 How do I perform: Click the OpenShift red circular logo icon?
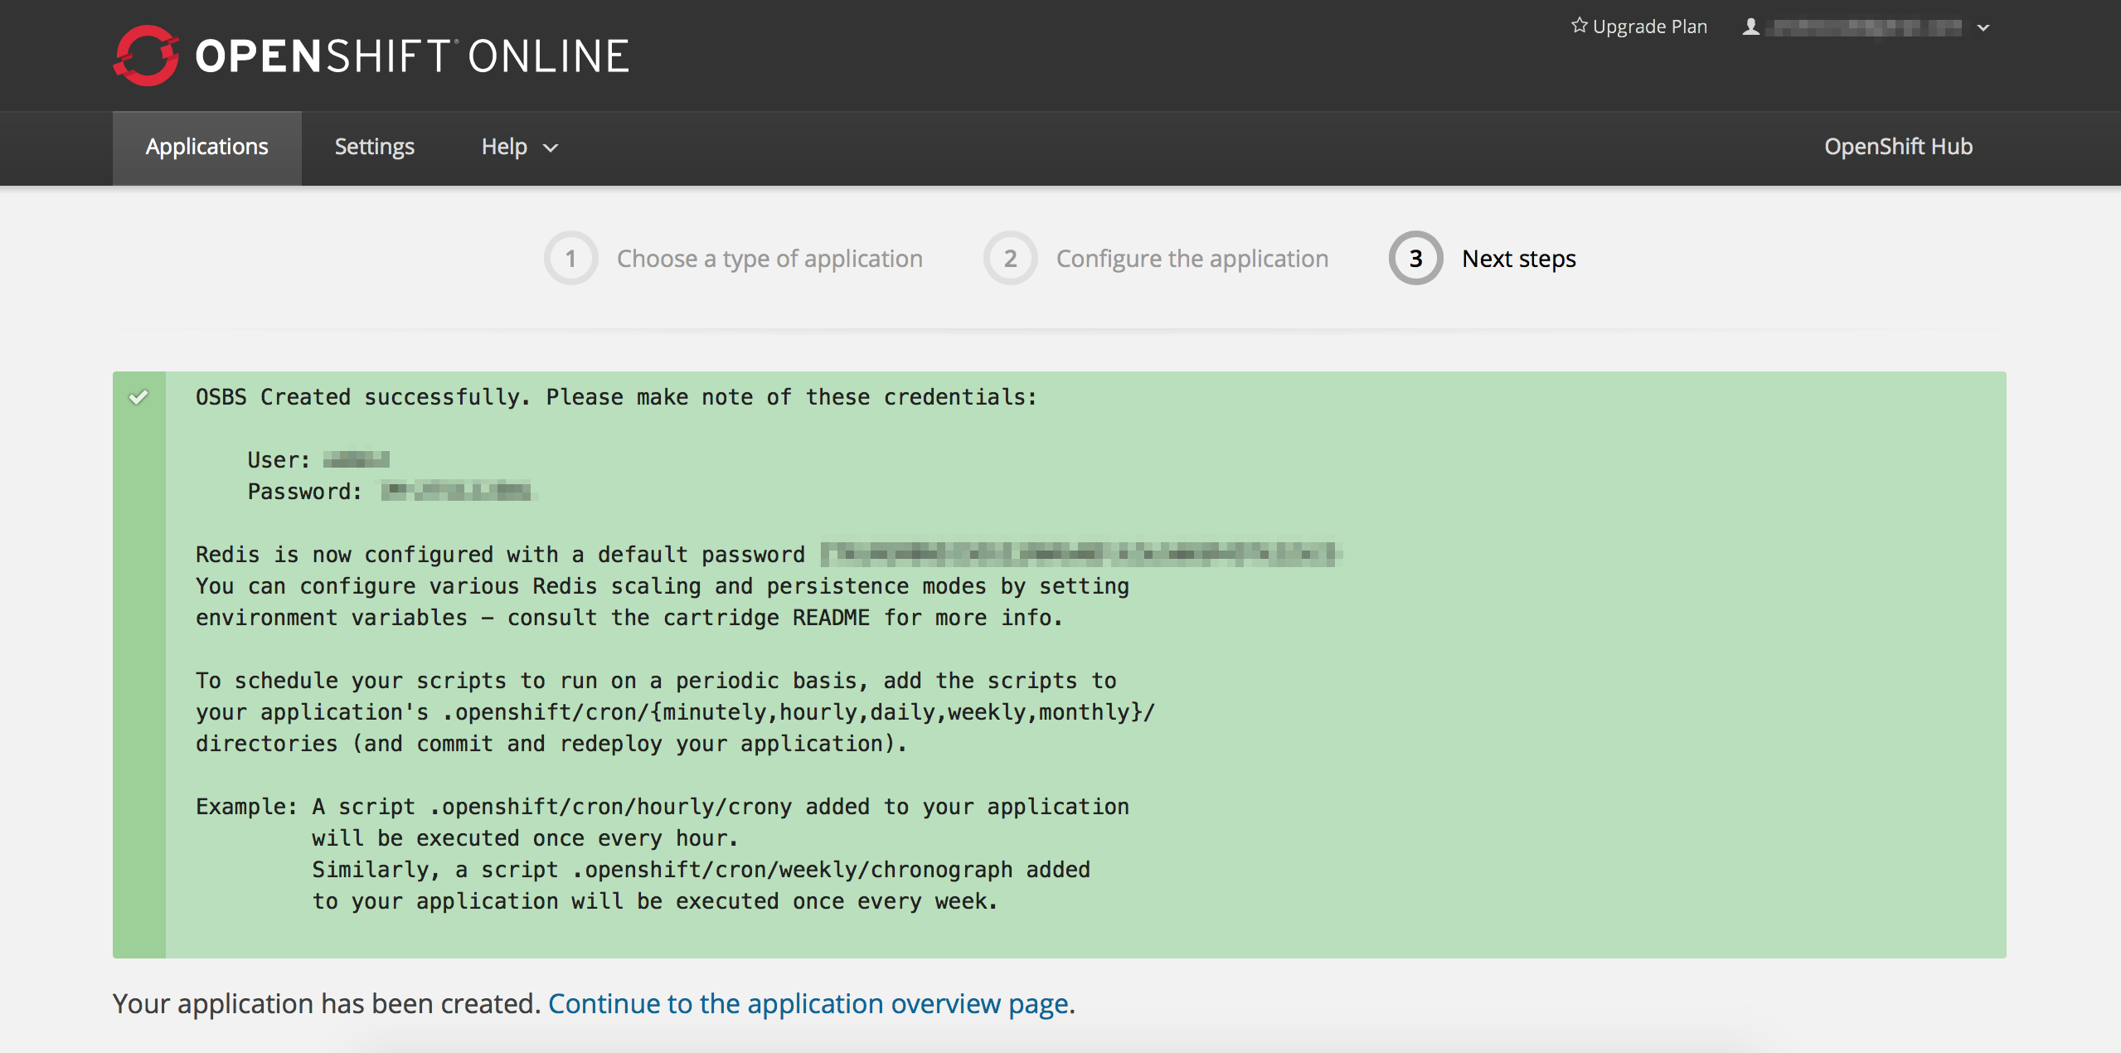[x=146, y=56]
